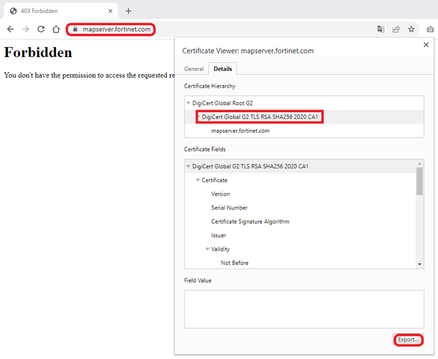Collapse the Certificate field group
The height and width of the screenshot is (359, 438).
198,180
